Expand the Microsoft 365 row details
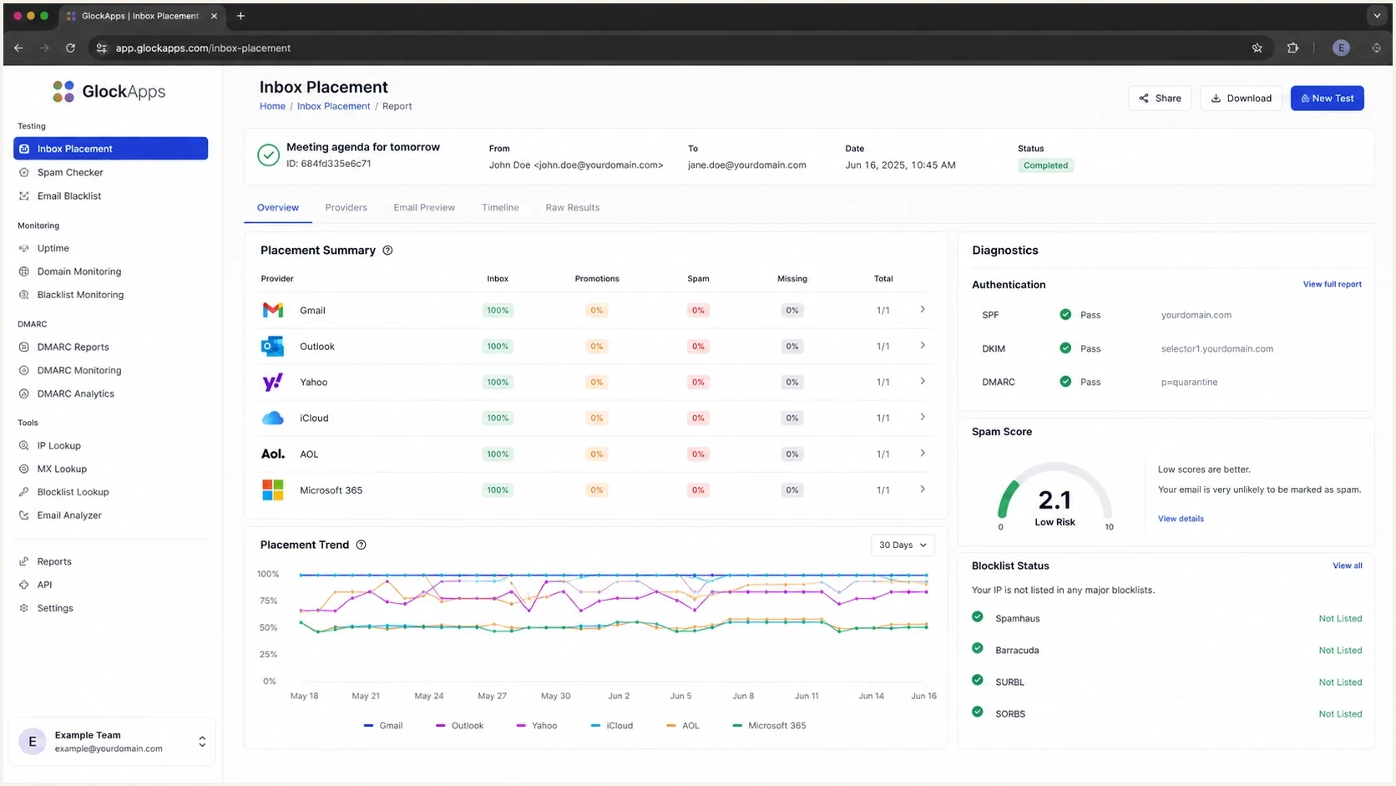 click(923, 489)
